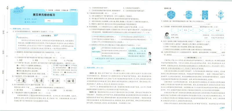The height and width of the screenshot is (111, 232).
Task: Select oval paper-cut pattern number ②
Action: pos(189,15)
